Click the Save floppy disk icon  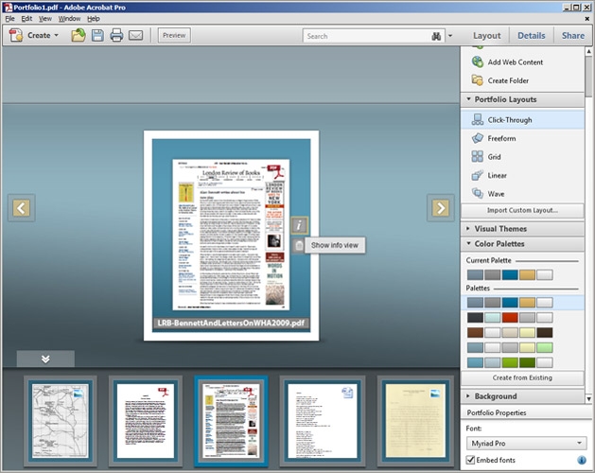(97, 35)
